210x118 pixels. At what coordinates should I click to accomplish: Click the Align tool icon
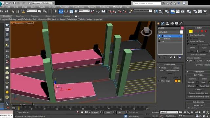(x=160, y=11)
